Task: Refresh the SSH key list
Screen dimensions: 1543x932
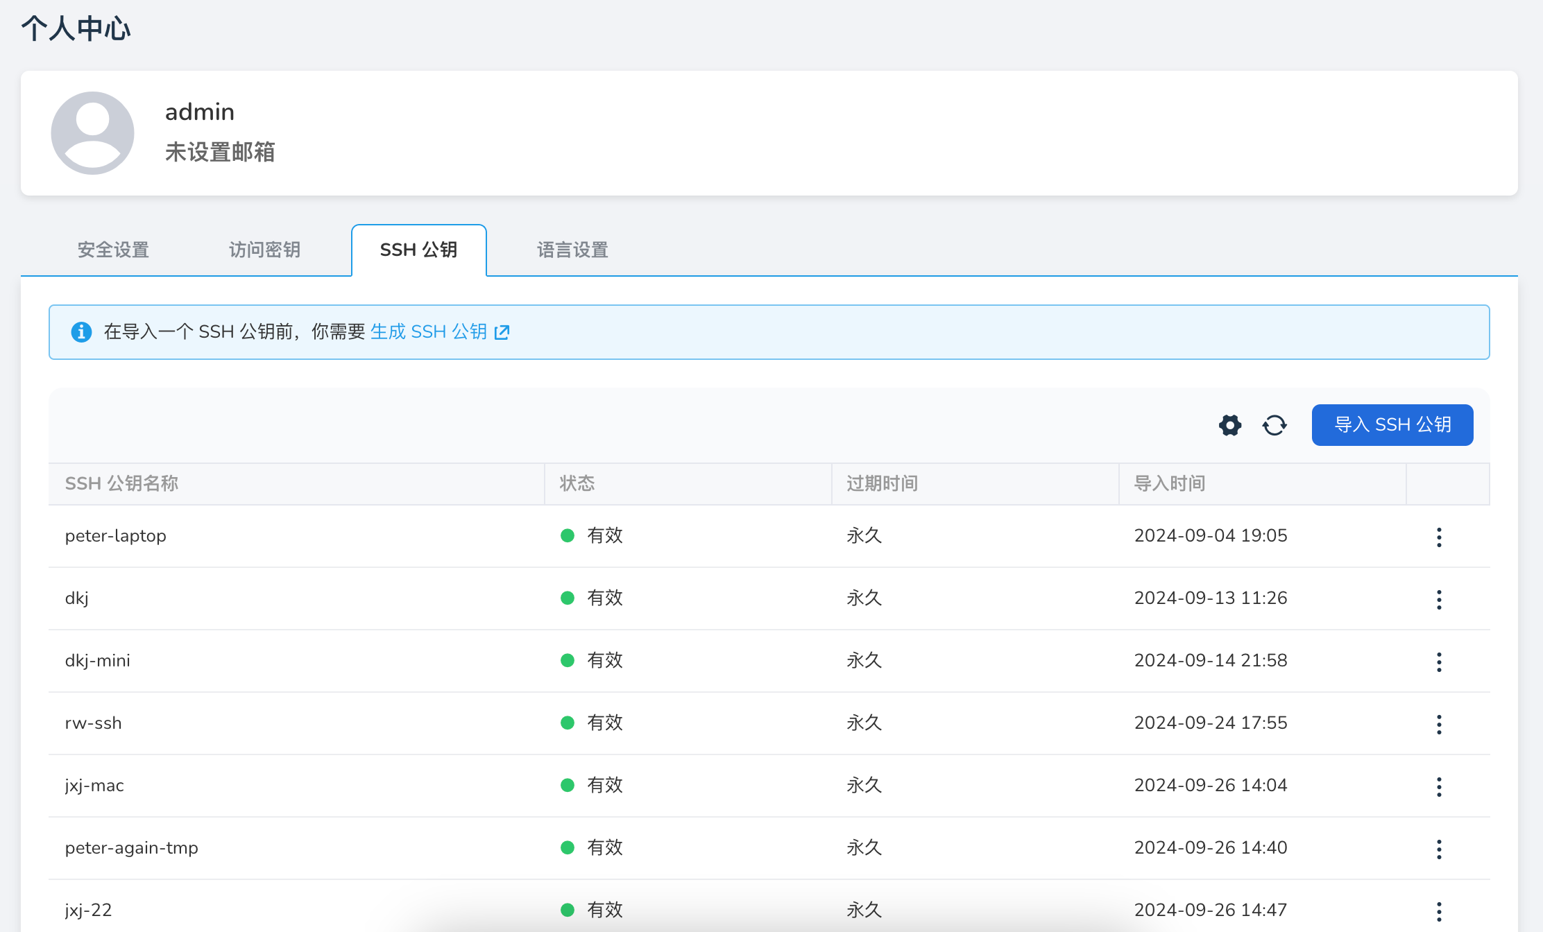Action: (x=1275, y=425)
